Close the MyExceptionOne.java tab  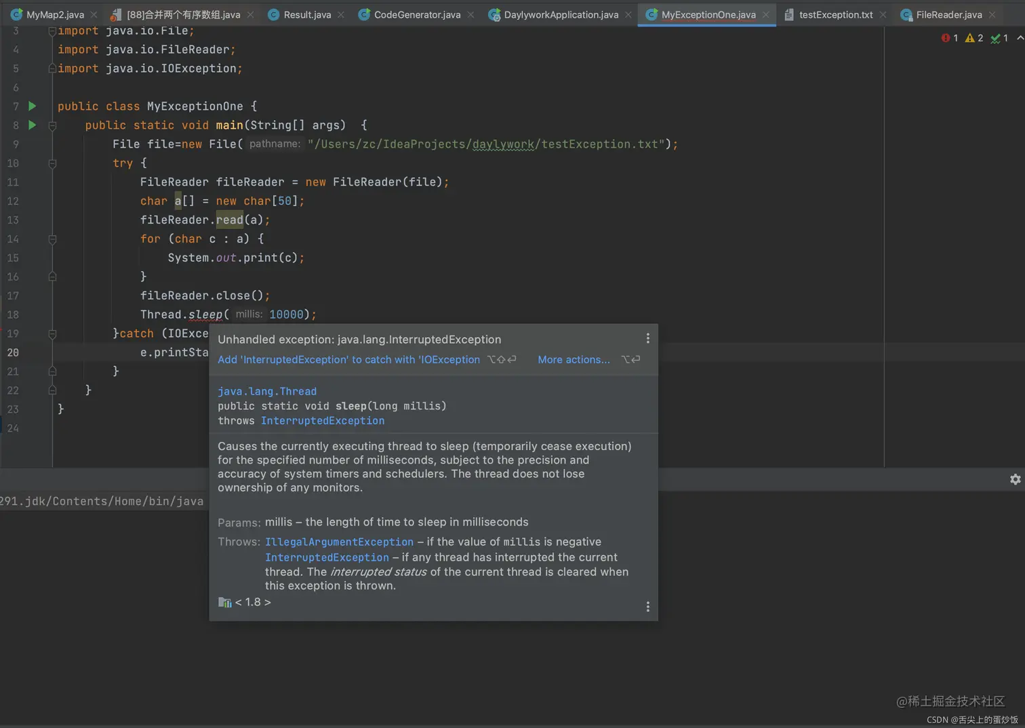pyautogui.click(x=765, y=14)
